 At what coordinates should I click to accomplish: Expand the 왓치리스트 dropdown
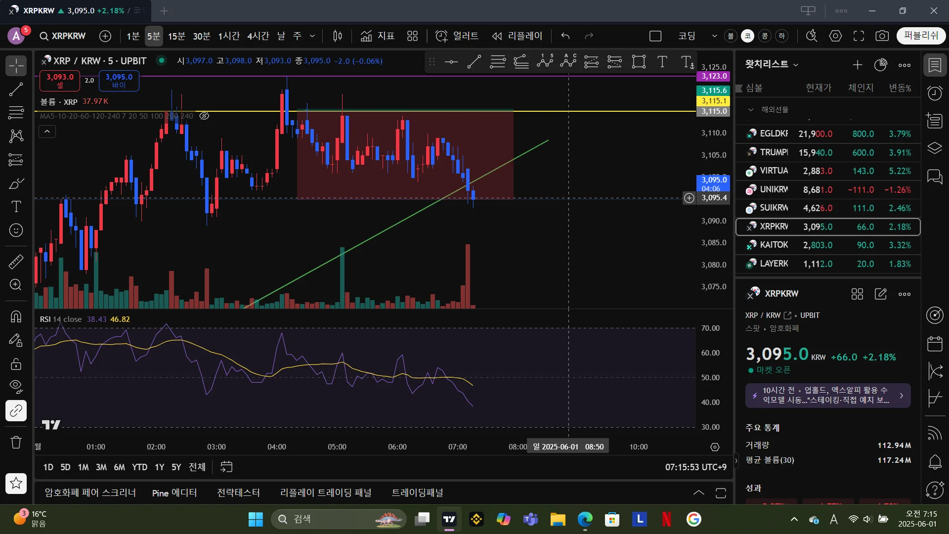click(796, 65)
